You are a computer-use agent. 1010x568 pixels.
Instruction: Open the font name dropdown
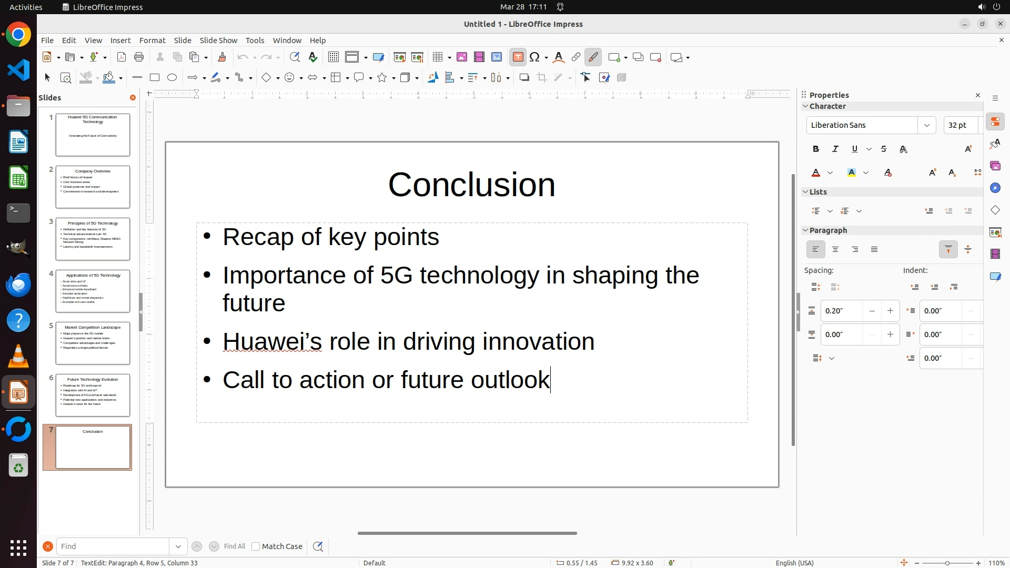click(x=927, y=125)
